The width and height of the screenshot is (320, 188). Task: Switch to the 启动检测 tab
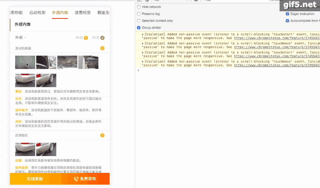tap(37, 13)
